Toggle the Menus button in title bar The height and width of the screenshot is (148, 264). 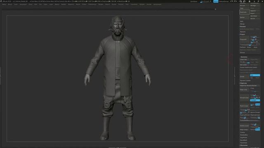(x=216, y=1)
